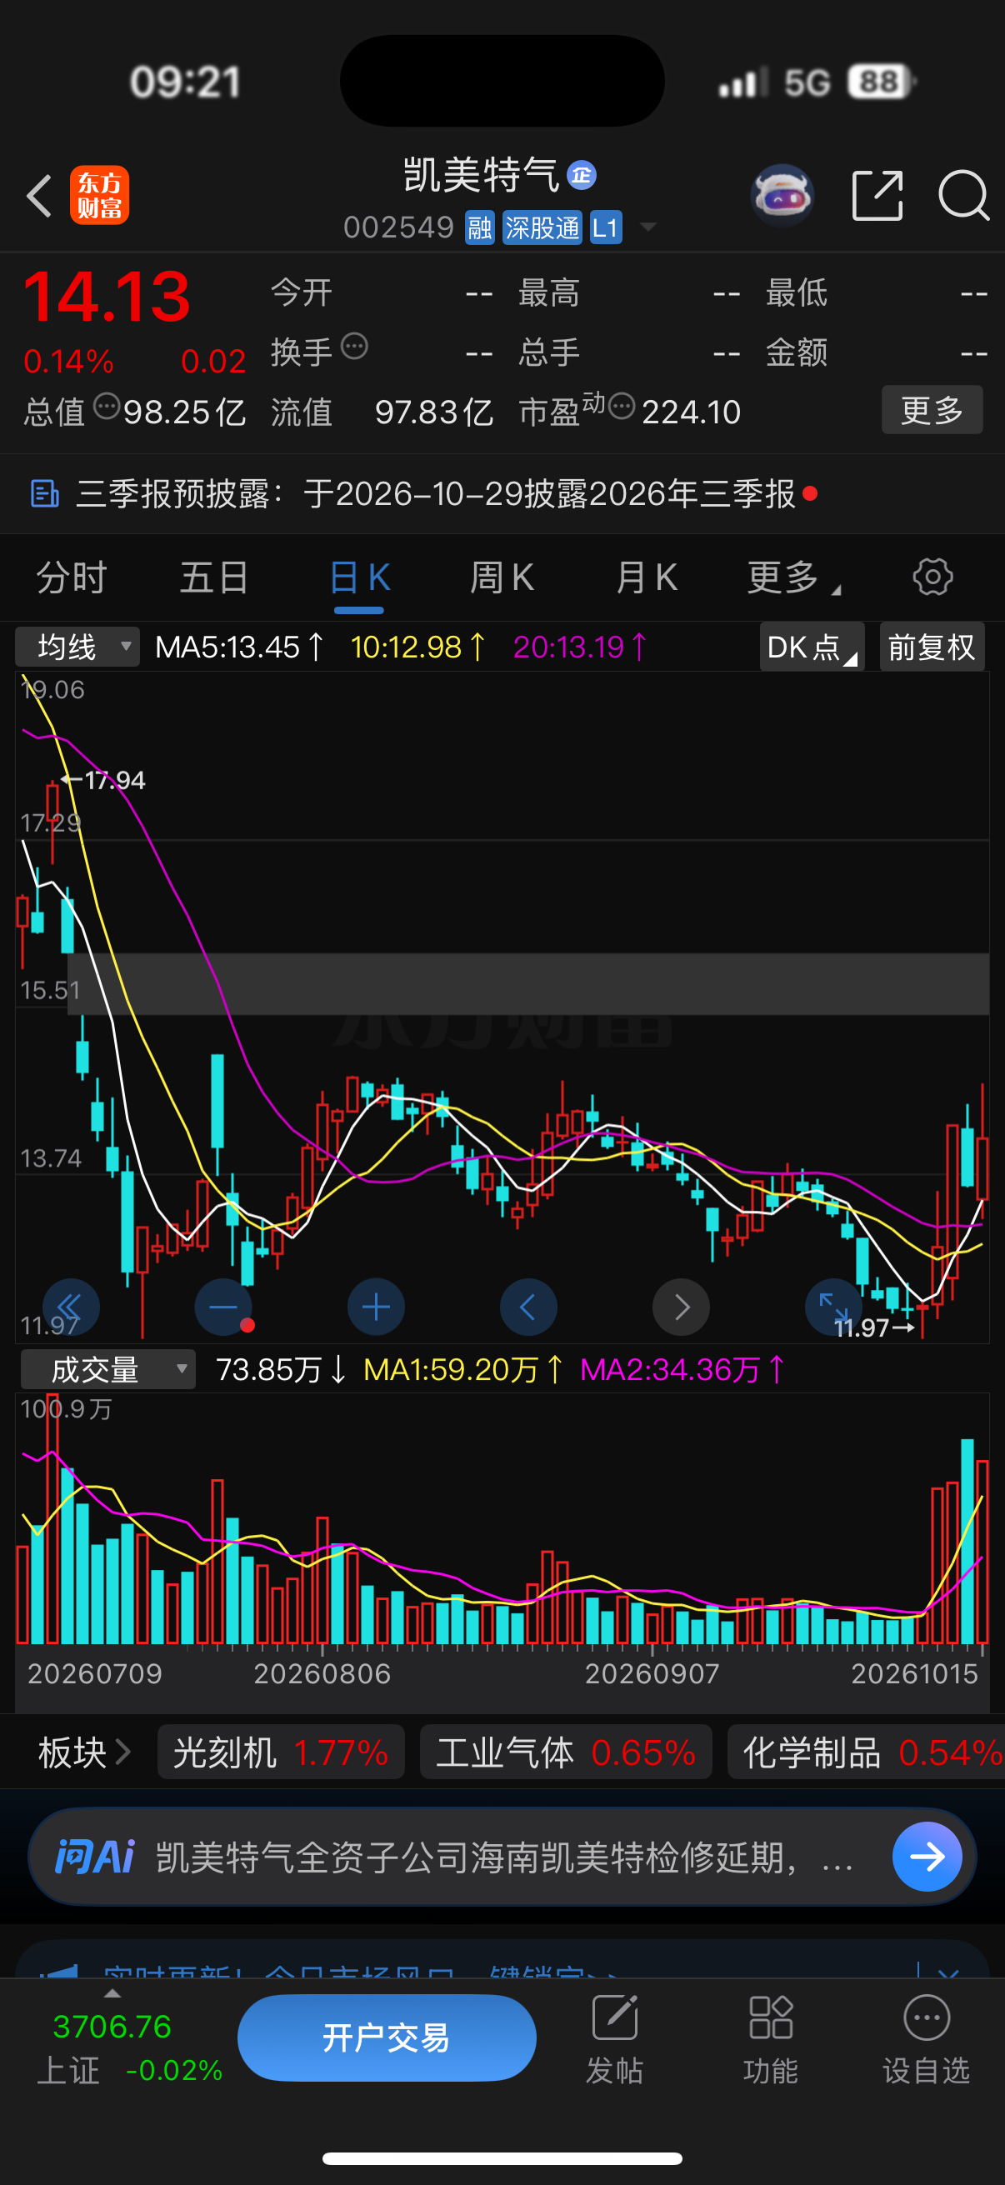Share this stock page via export icon
Viewport: 1005px width, 2185px height.
pos(877,195)
